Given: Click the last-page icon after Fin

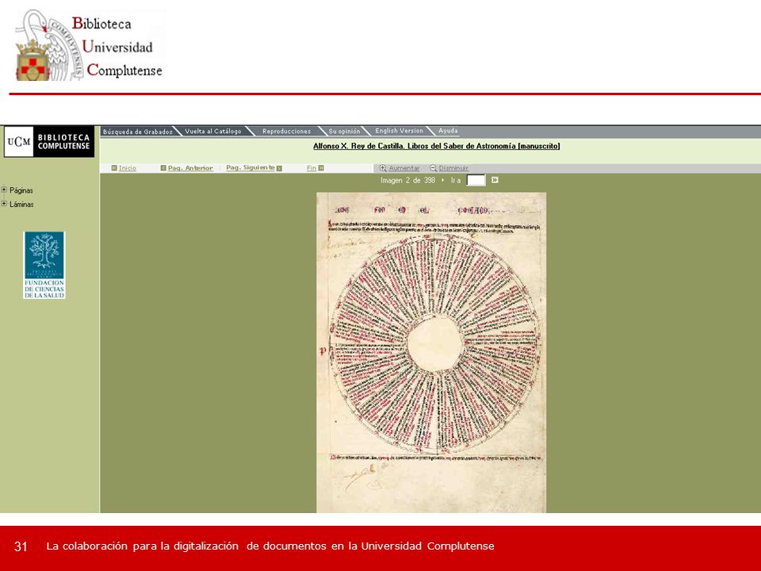Looking at the screenshot, I should (x=321, y=168).
